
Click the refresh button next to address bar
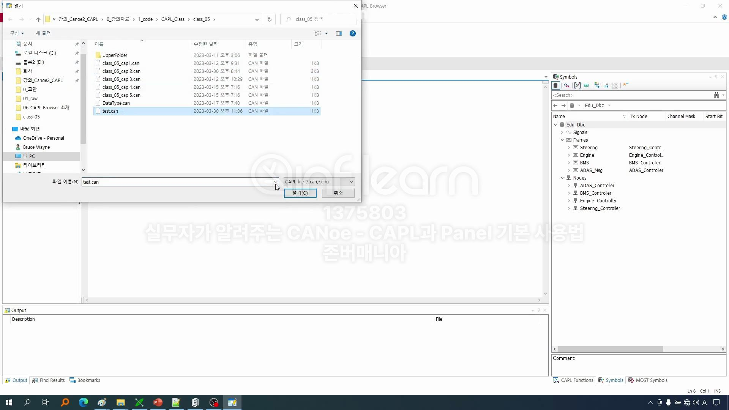point(270,19)
